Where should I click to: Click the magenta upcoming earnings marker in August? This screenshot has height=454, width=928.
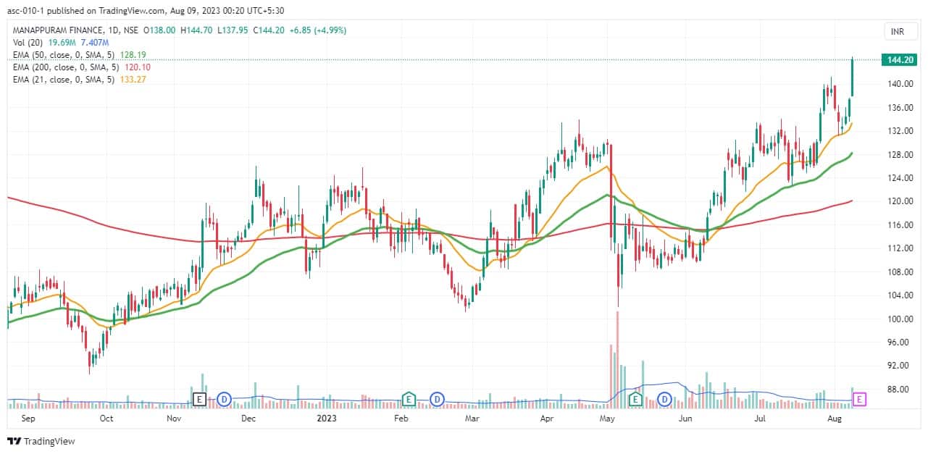click(x=860, y=399)
